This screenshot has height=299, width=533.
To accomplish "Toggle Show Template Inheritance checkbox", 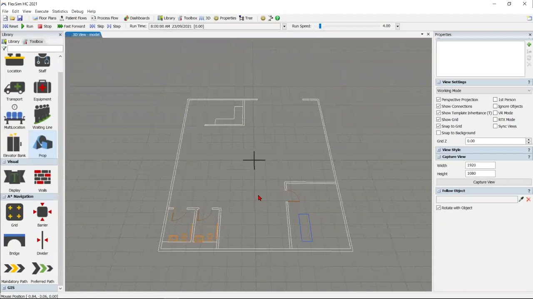I will pos(438,113).
